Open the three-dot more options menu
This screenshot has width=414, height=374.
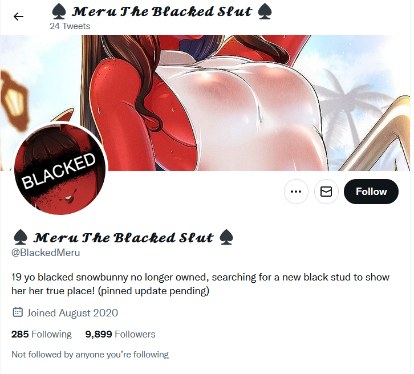pos(296,192)
